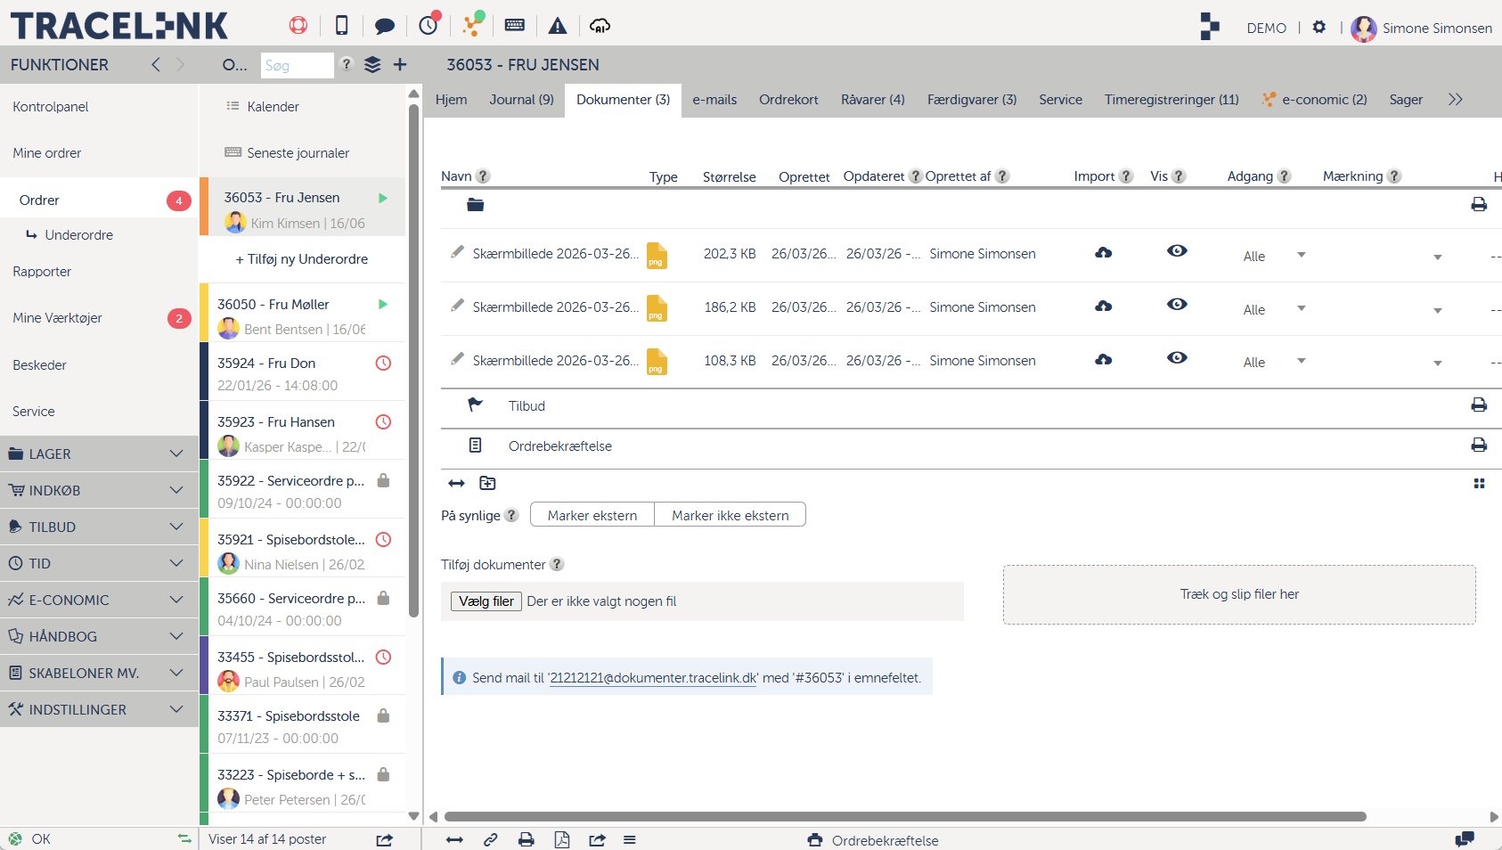
Task: Open the Timeregistreringer (11) tab
Action: 1171,100
